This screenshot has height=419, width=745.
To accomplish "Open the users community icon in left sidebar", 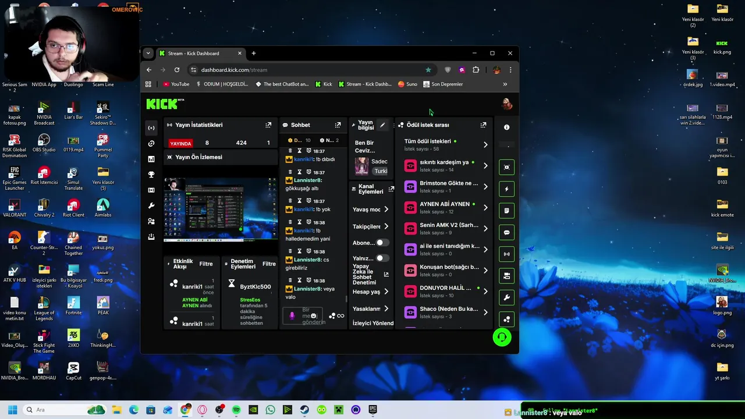I will [151, 222].
